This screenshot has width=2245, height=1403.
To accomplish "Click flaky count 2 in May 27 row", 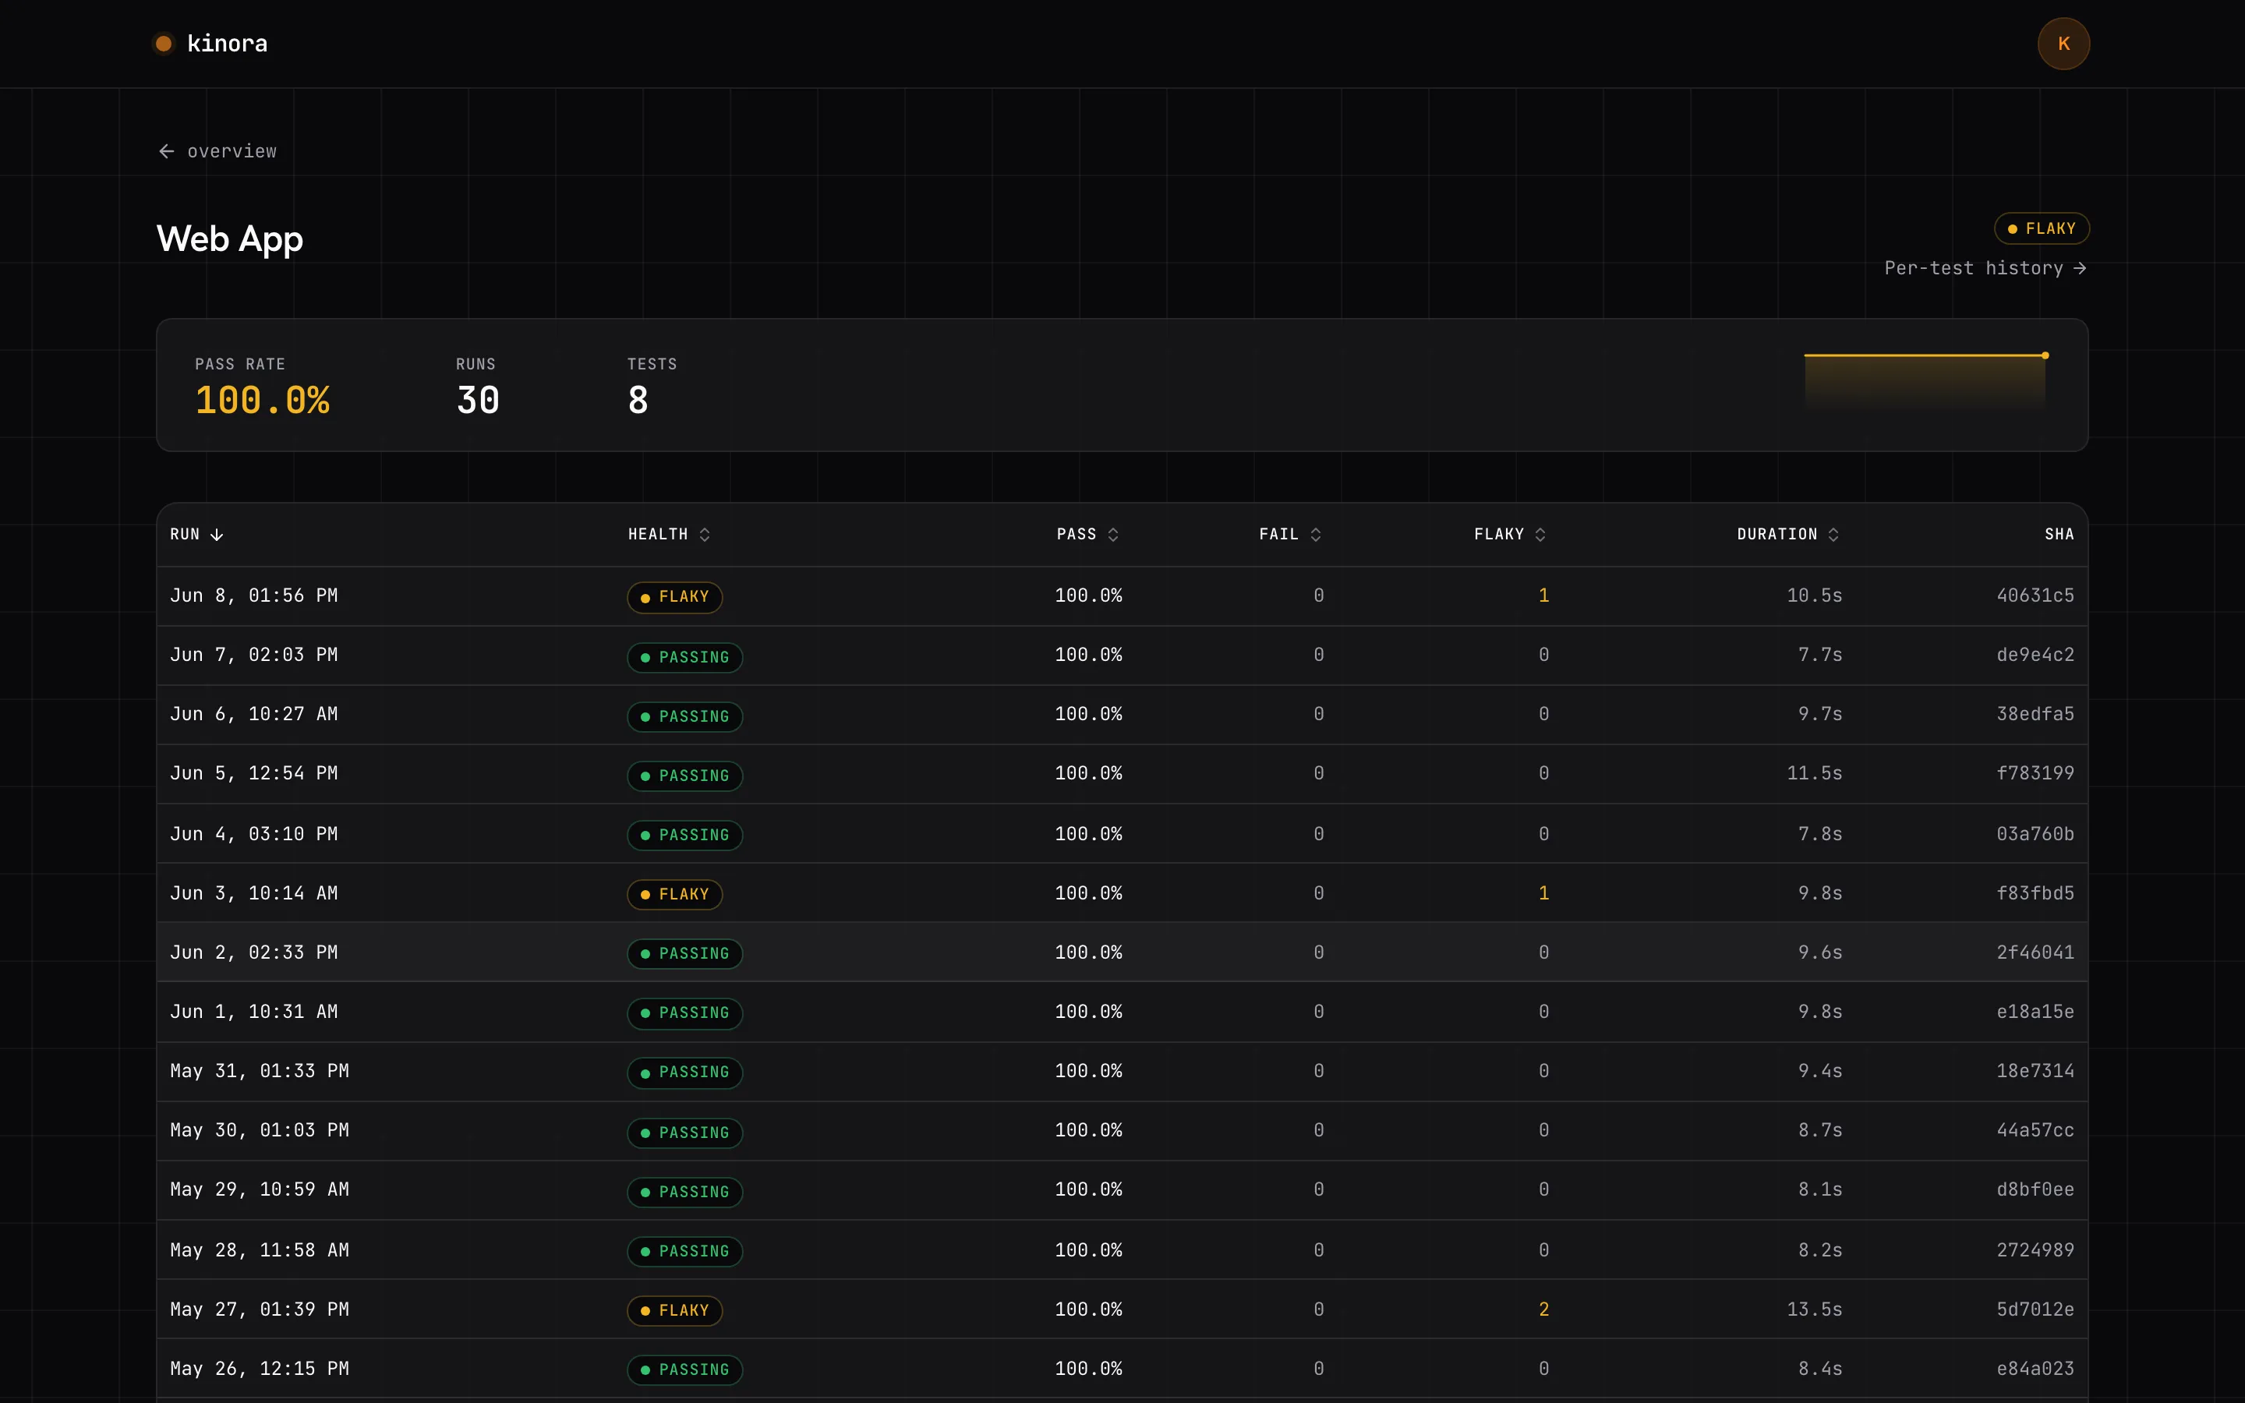I will 1543,1310.
